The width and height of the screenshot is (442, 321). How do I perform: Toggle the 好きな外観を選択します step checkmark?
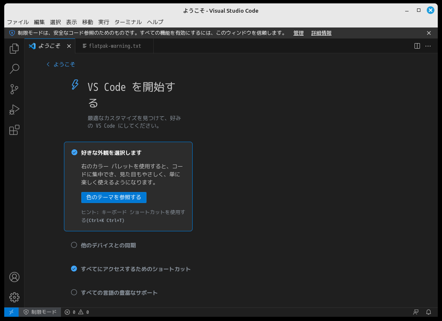74,152
